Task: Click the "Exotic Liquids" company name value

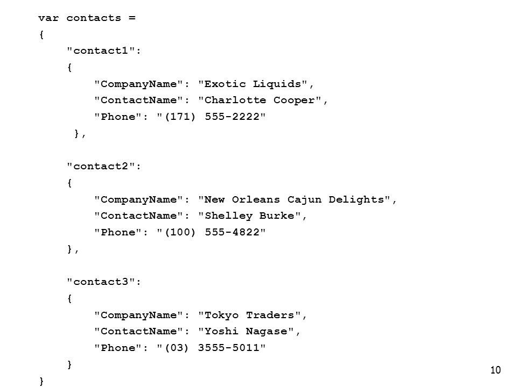Action: 253,84
